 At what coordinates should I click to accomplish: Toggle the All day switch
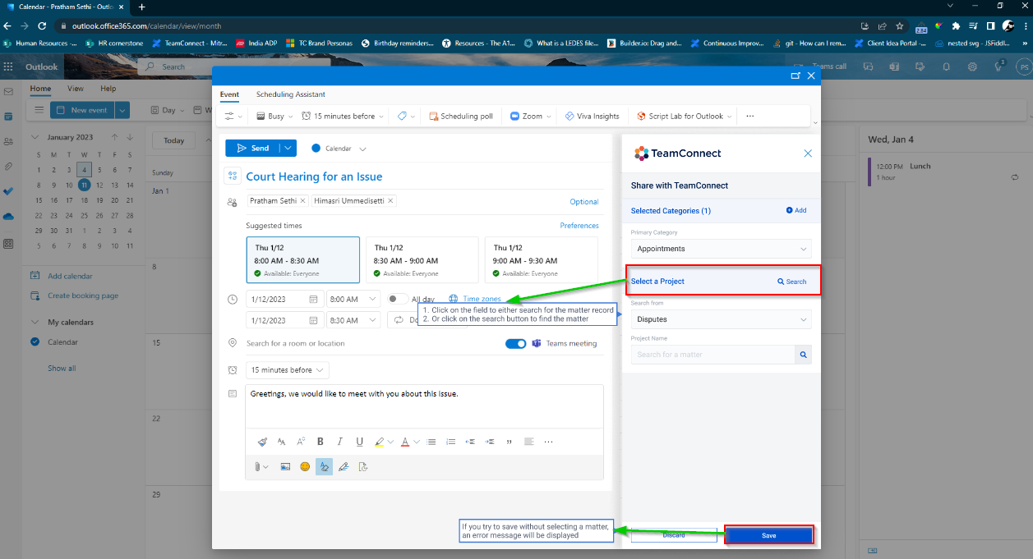(x=398, y=299)
